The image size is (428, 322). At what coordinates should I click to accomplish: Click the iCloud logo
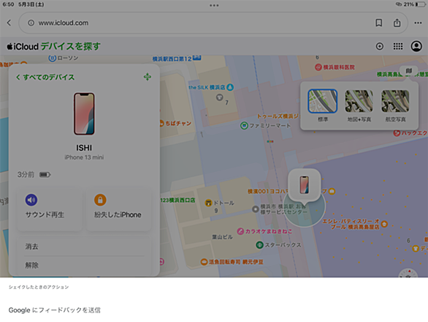23,47
